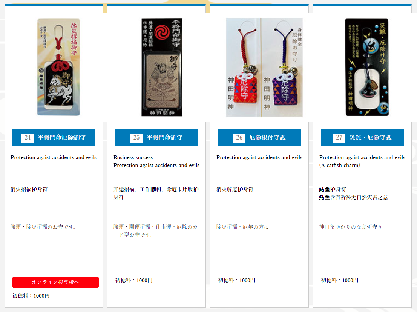The height and width of the screenshot is (312, 417).
Task: Select the 消灾解厄护身符 Chinese description
Action: click(235, 189)
